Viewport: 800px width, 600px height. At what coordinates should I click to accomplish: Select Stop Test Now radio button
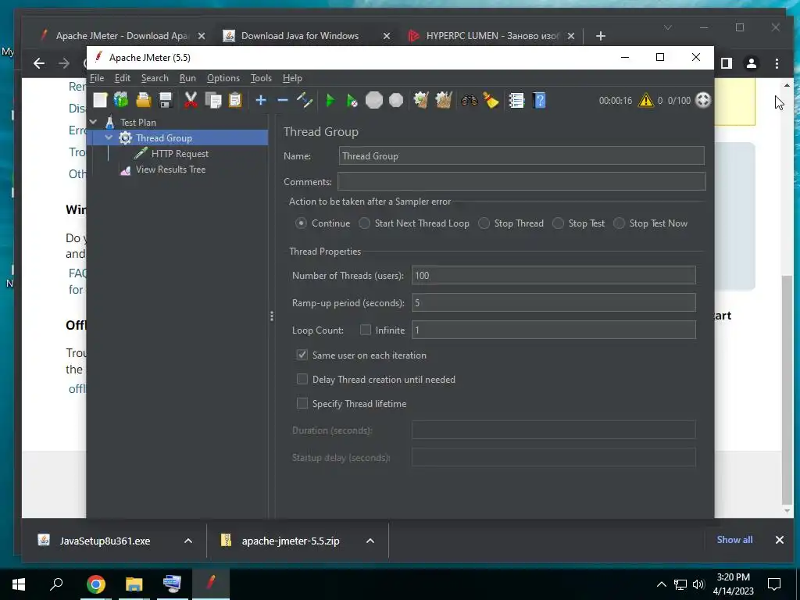(x=619, y=223)
